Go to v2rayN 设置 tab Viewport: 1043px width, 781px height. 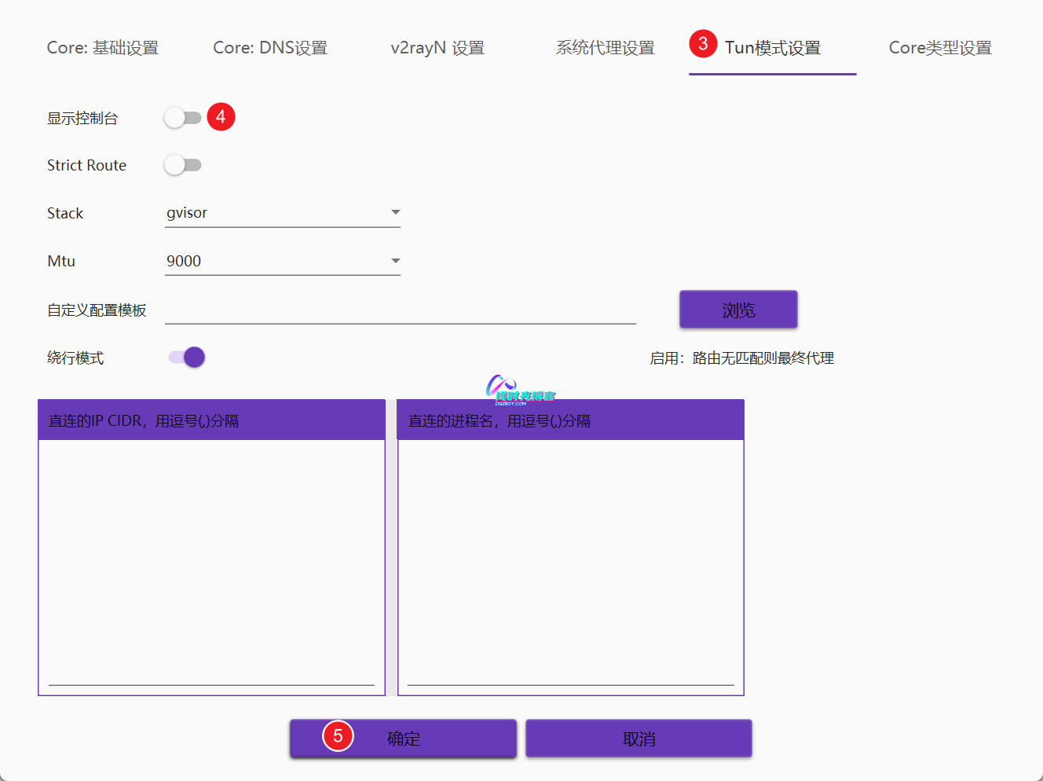[x=437, y=48]
